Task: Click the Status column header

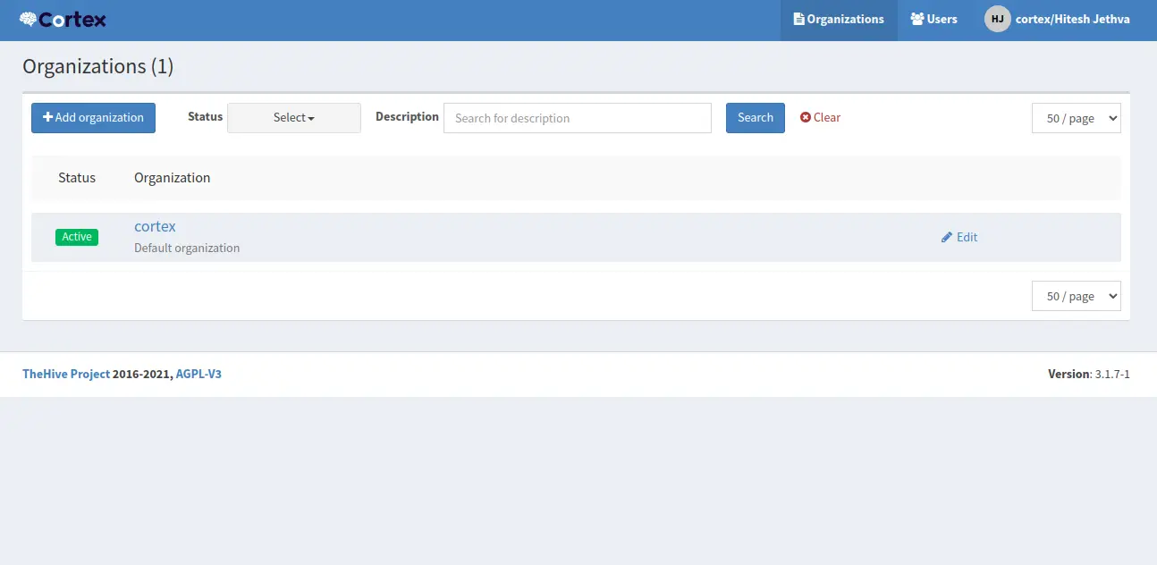Action: coord(77,178)
